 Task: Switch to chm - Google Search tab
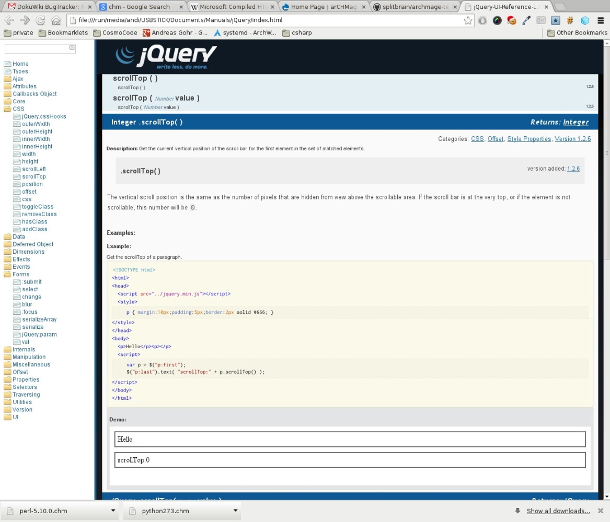(x=139, y=7)
